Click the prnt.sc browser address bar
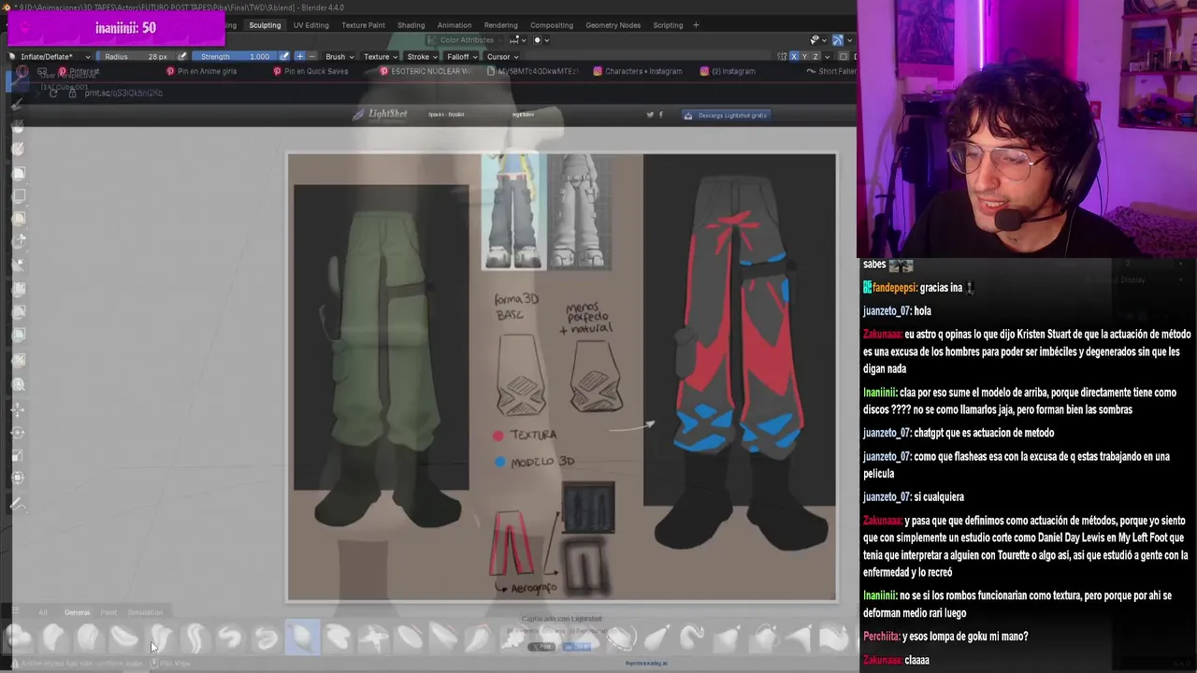 click(x=123, y=93)
